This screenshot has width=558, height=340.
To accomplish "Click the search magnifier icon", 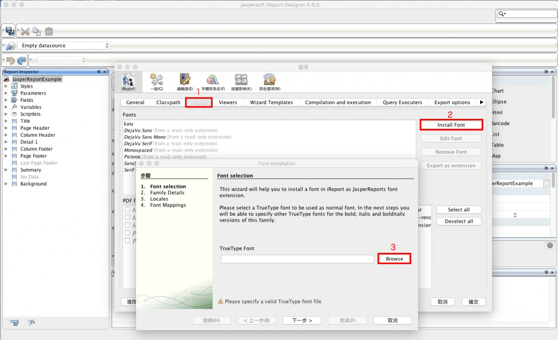I will pyautogui.click(x=502, y=14).
